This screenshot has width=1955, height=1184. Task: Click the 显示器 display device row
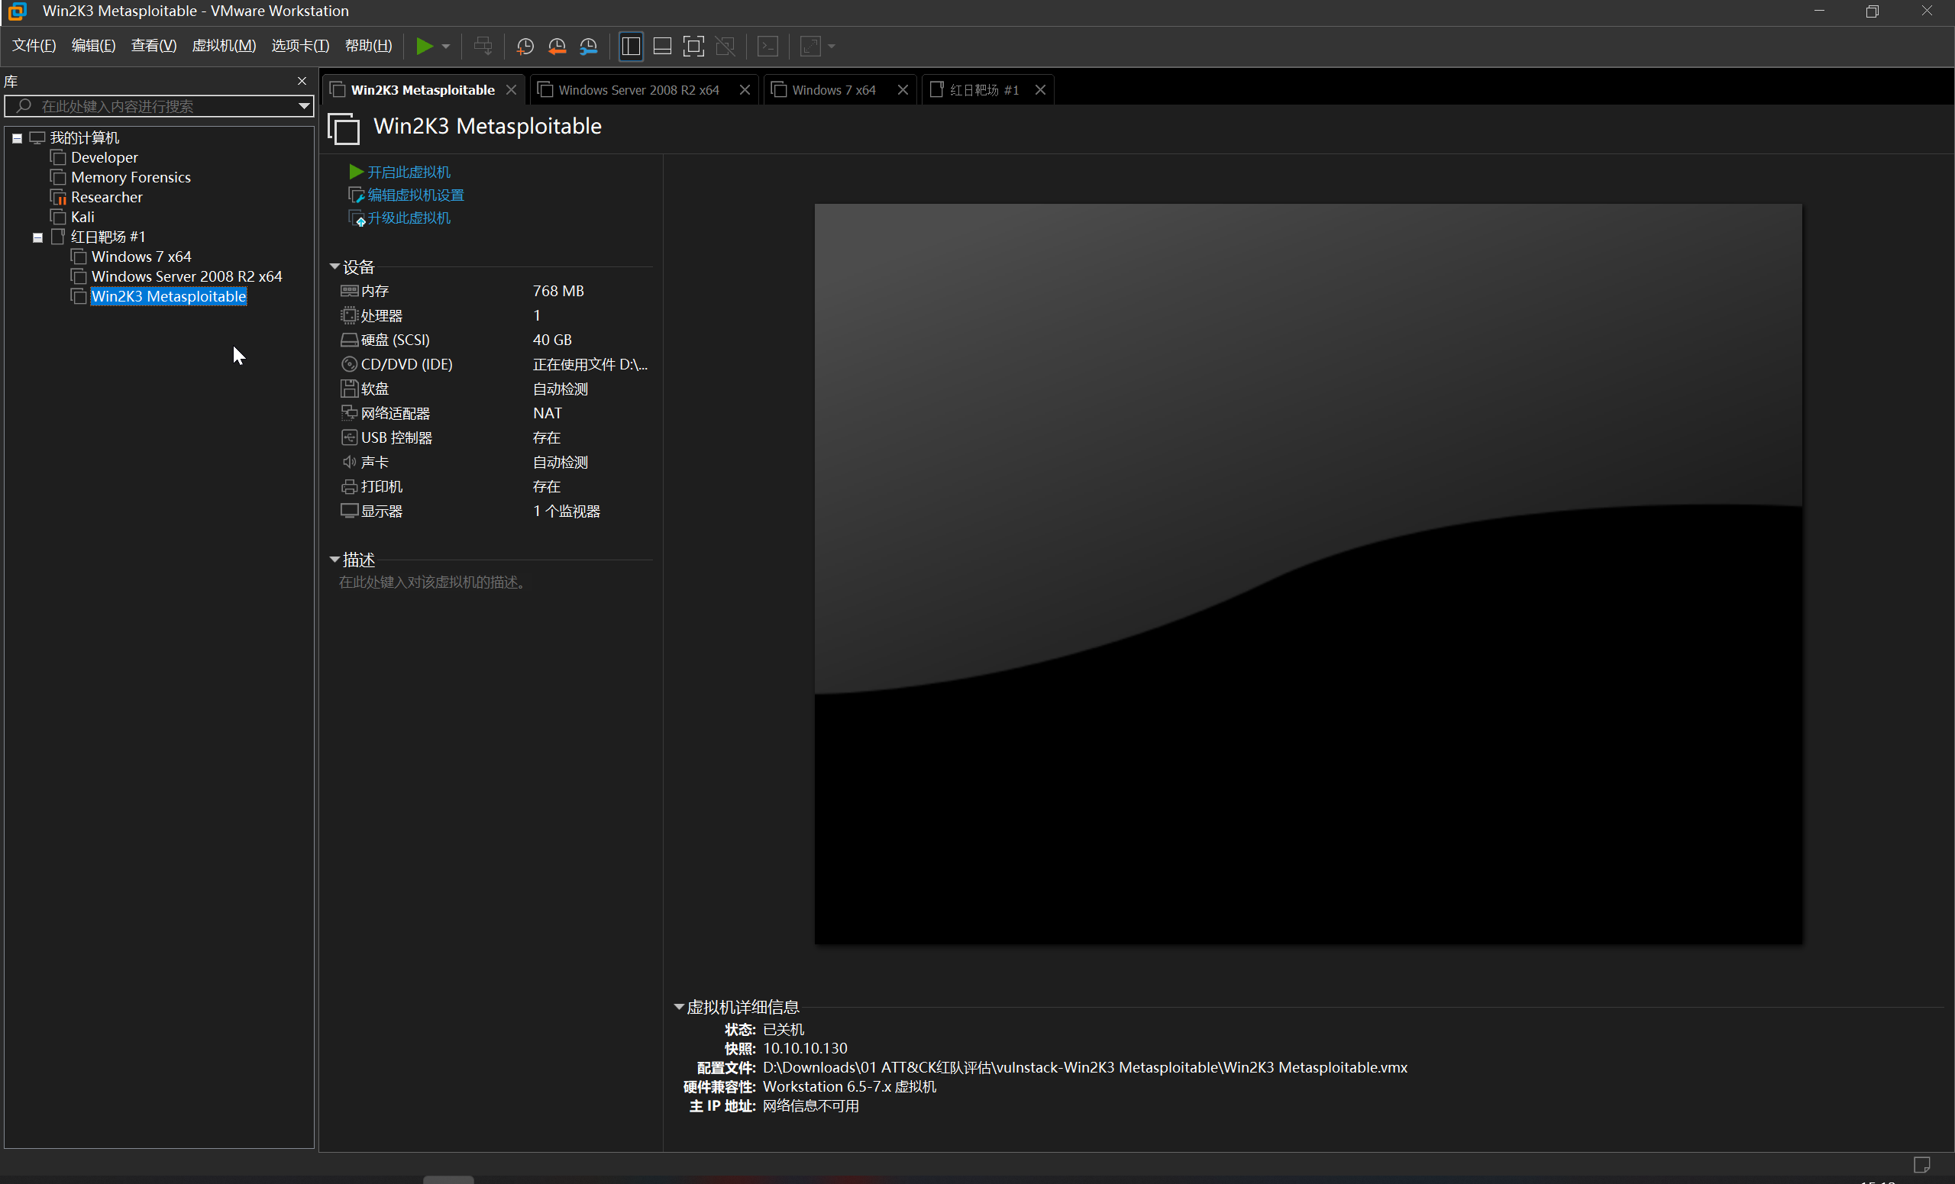[x=493, y=511]
